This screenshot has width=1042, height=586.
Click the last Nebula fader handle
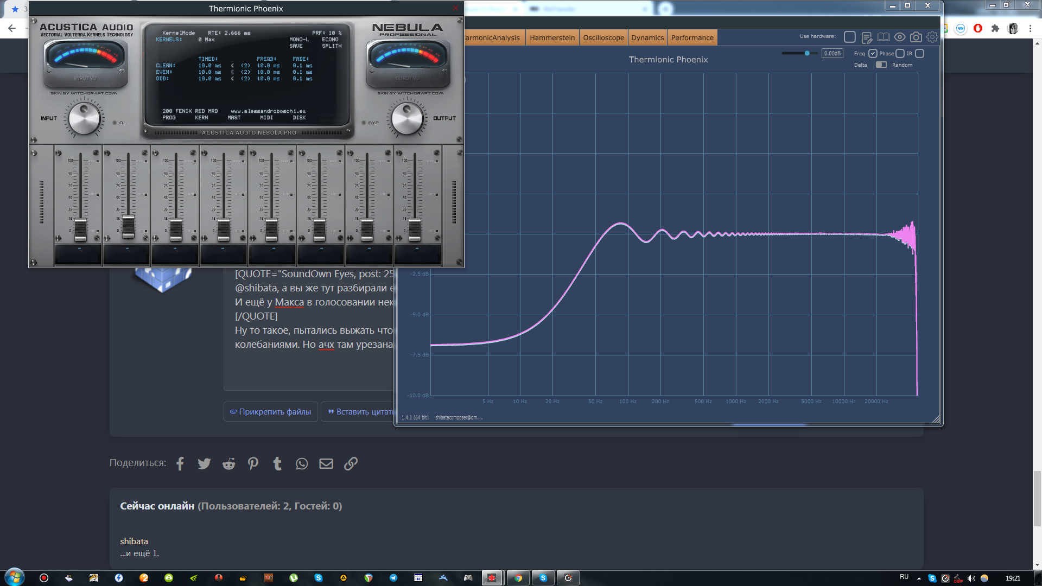[415, 230]
